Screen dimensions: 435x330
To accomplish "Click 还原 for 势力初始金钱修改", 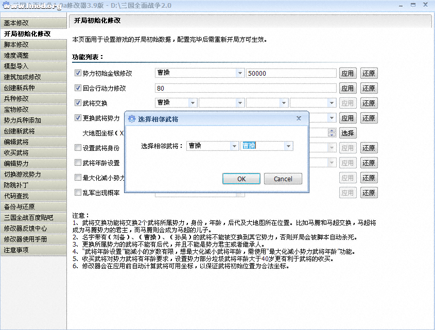I will pos(369,73).
